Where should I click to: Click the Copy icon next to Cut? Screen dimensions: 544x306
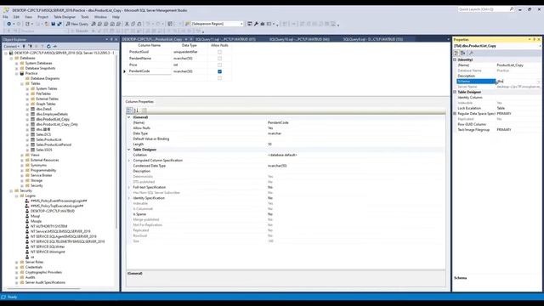(133, 24)
